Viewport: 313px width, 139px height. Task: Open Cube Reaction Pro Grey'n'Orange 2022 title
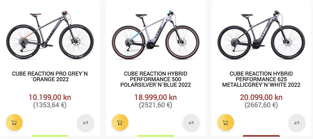click(x=50, y=77)
